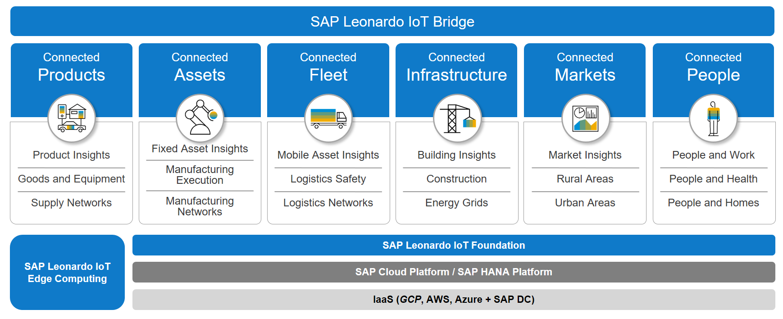783x319 pixels.
Task: Click the IaaS providers bar
Action: [453, 299]
